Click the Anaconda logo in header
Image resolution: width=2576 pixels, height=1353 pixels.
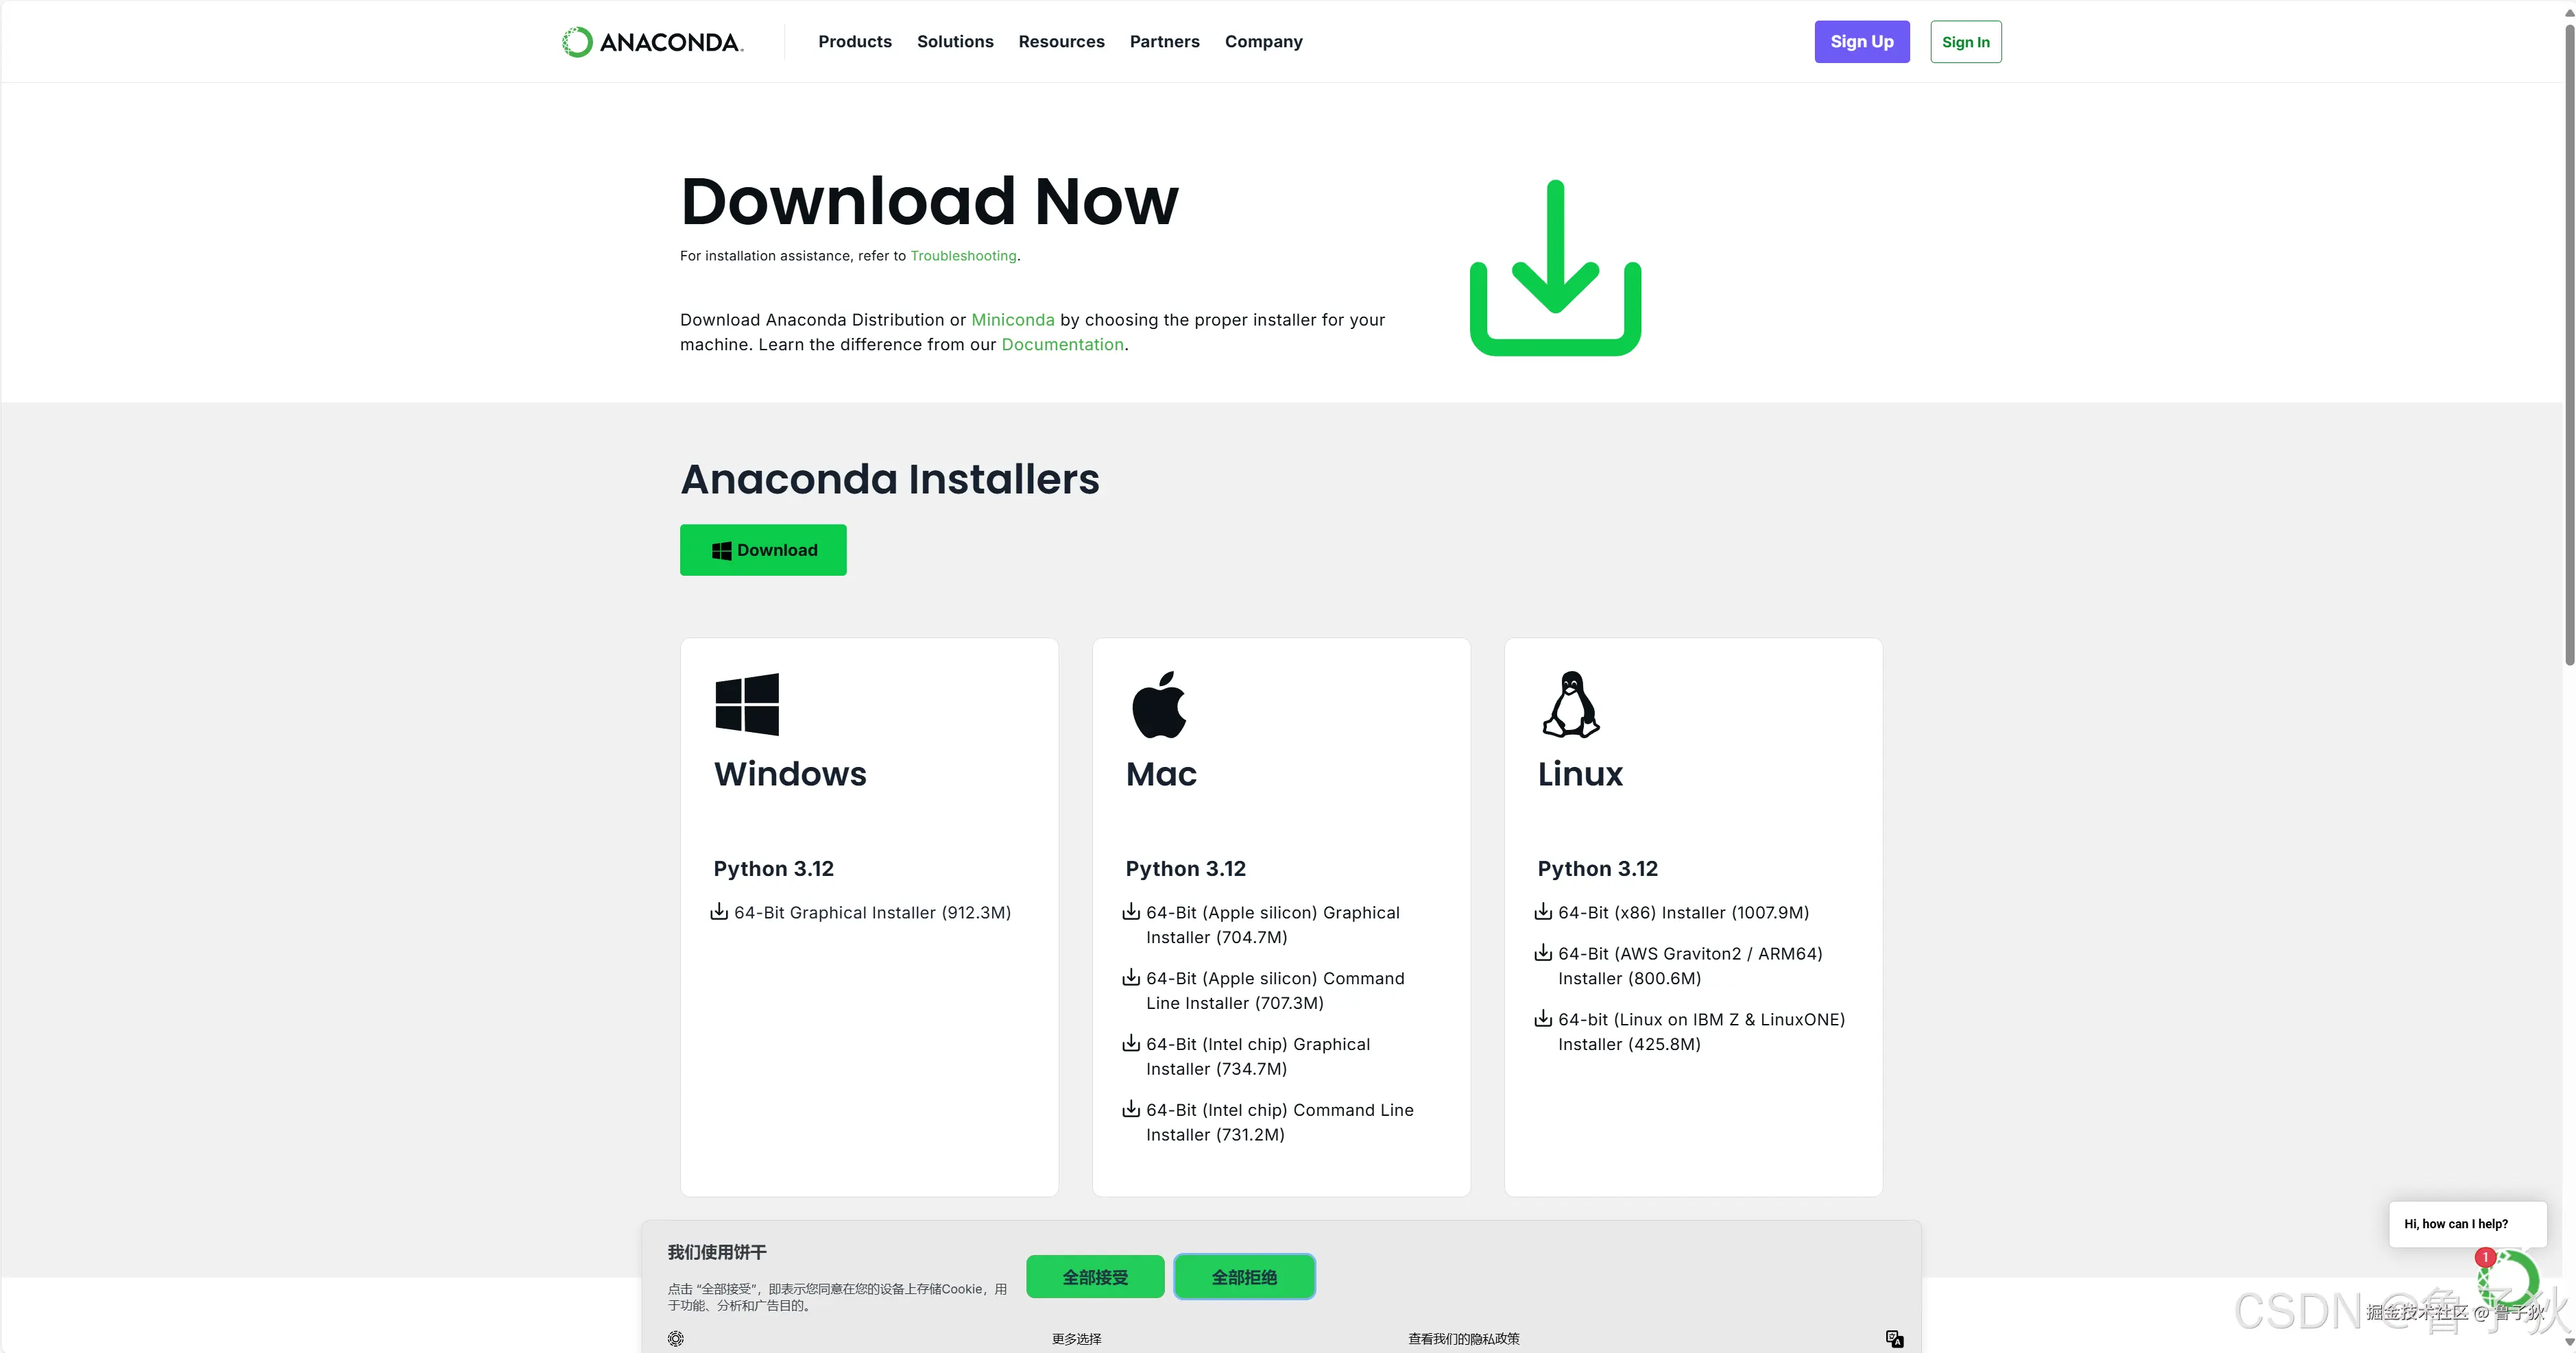[x=652, y=42]
